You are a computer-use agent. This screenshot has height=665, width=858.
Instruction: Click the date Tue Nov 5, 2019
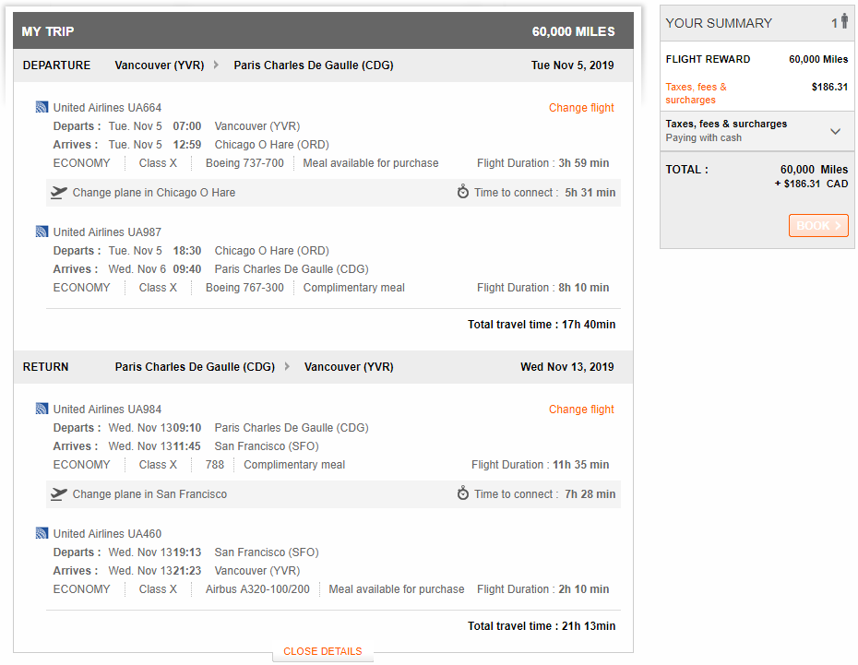click(x=572, y=65)
